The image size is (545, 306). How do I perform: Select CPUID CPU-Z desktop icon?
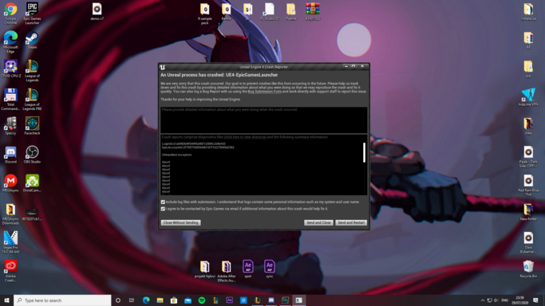pos(10,69)
